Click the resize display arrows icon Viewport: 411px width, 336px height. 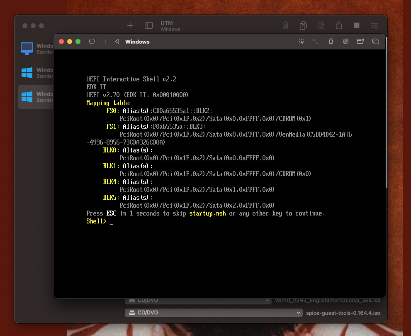316,42
